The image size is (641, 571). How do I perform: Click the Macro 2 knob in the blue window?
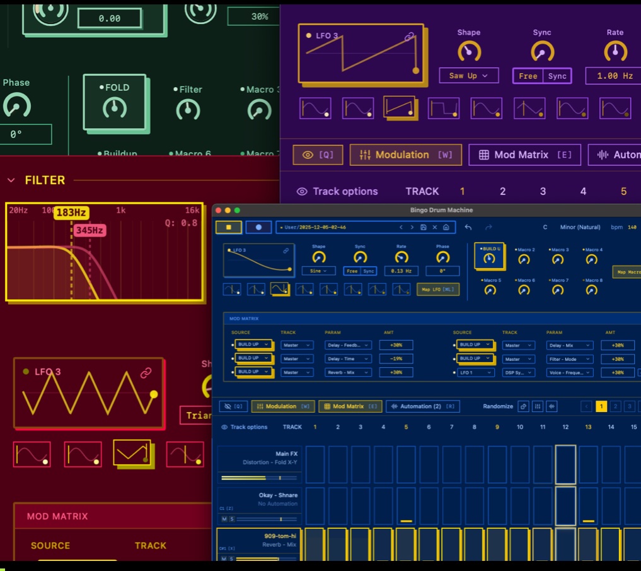click(x=524, y=259)
